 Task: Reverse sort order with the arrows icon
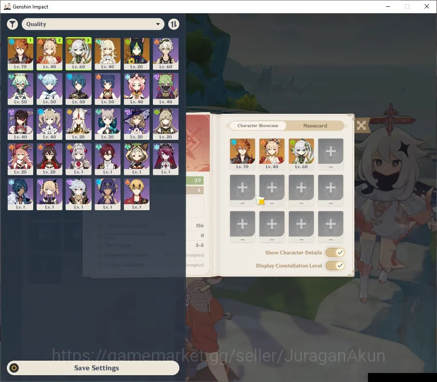pyautogui.click(x=174, y=24)
